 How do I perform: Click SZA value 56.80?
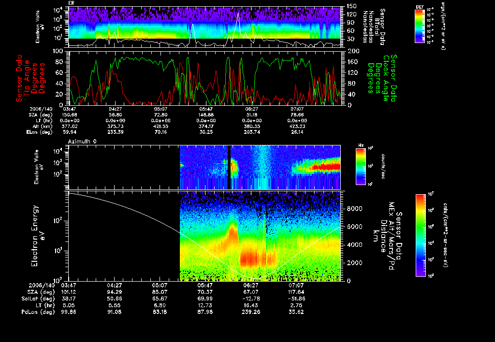[115, 115]
